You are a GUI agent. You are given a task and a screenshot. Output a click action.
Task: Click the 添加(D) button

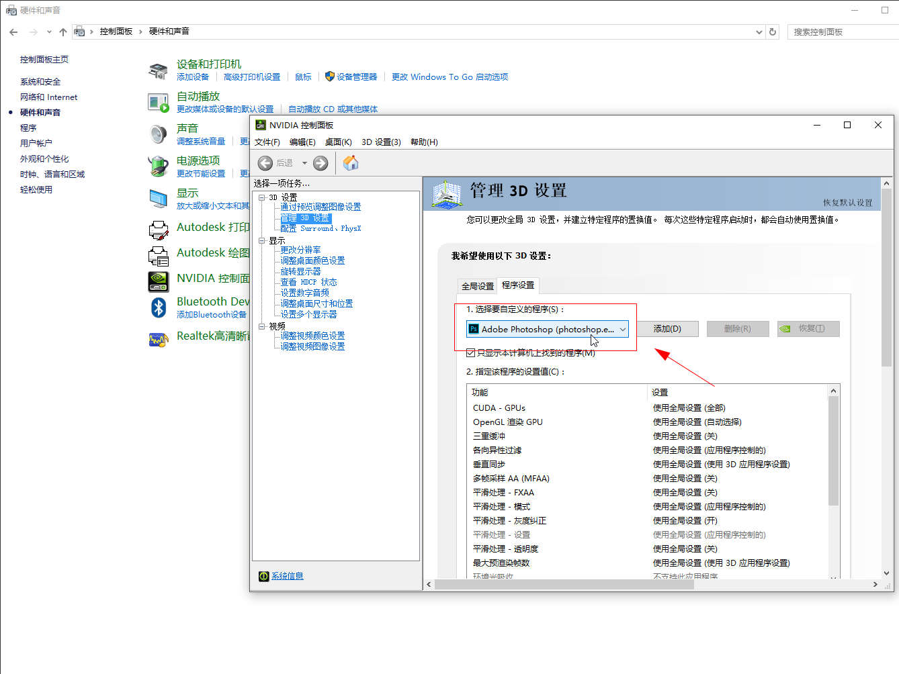[x=667, y=329]
